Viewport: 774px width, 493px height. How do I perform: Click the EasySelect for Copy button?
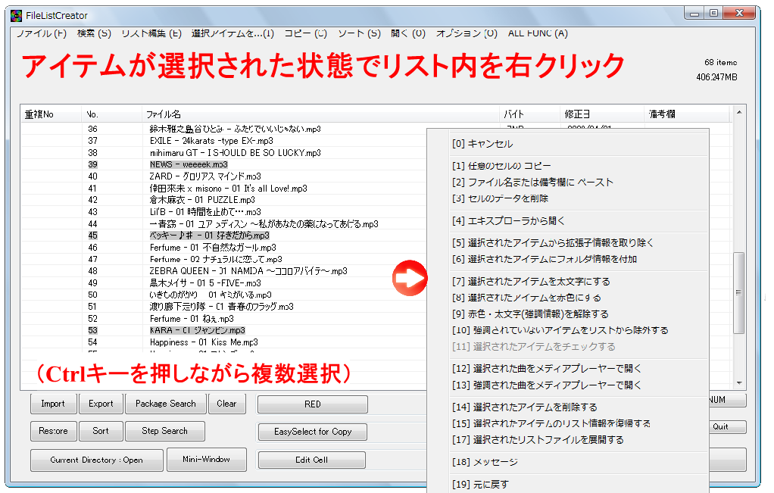(x=311, y=432)
